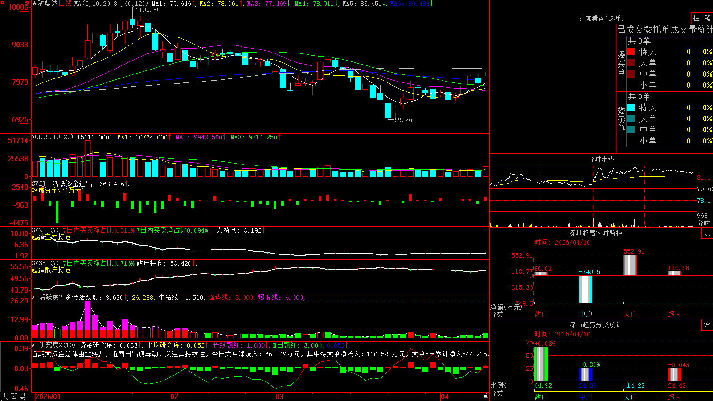Click the 86.01 散户 bar in 实时监控
The width and height of the screenshot is (713, 401).
point(541,274)
